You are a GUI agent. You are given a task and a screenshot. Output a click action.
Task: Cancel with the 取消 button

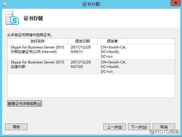(164, 127)
